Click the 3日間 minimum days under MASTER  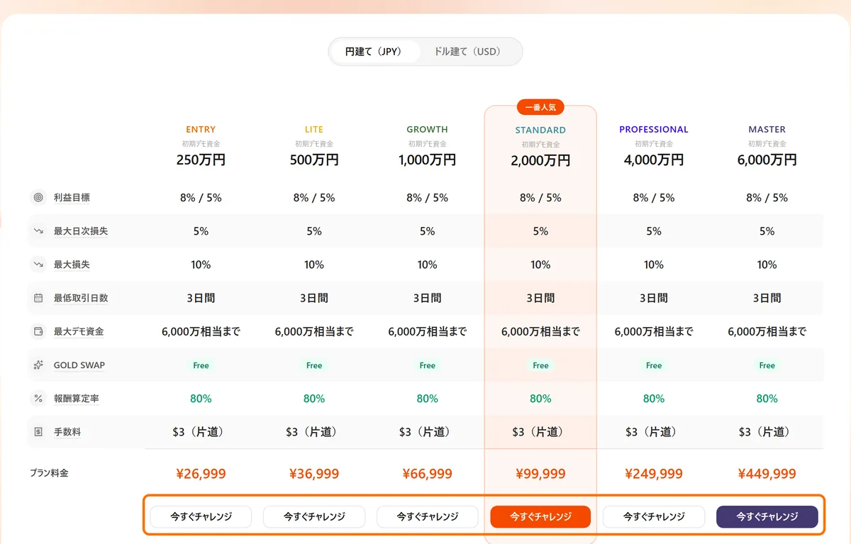click(767, 298)
